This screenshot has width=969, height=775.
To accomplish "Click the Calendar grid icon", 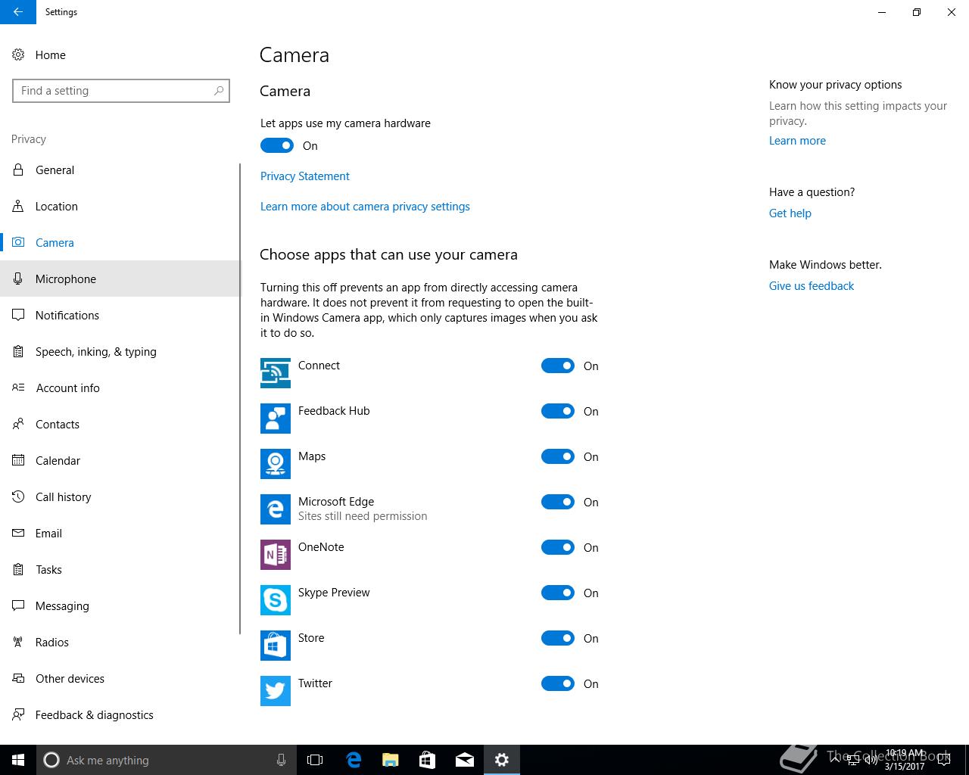I will pos(18,460).
